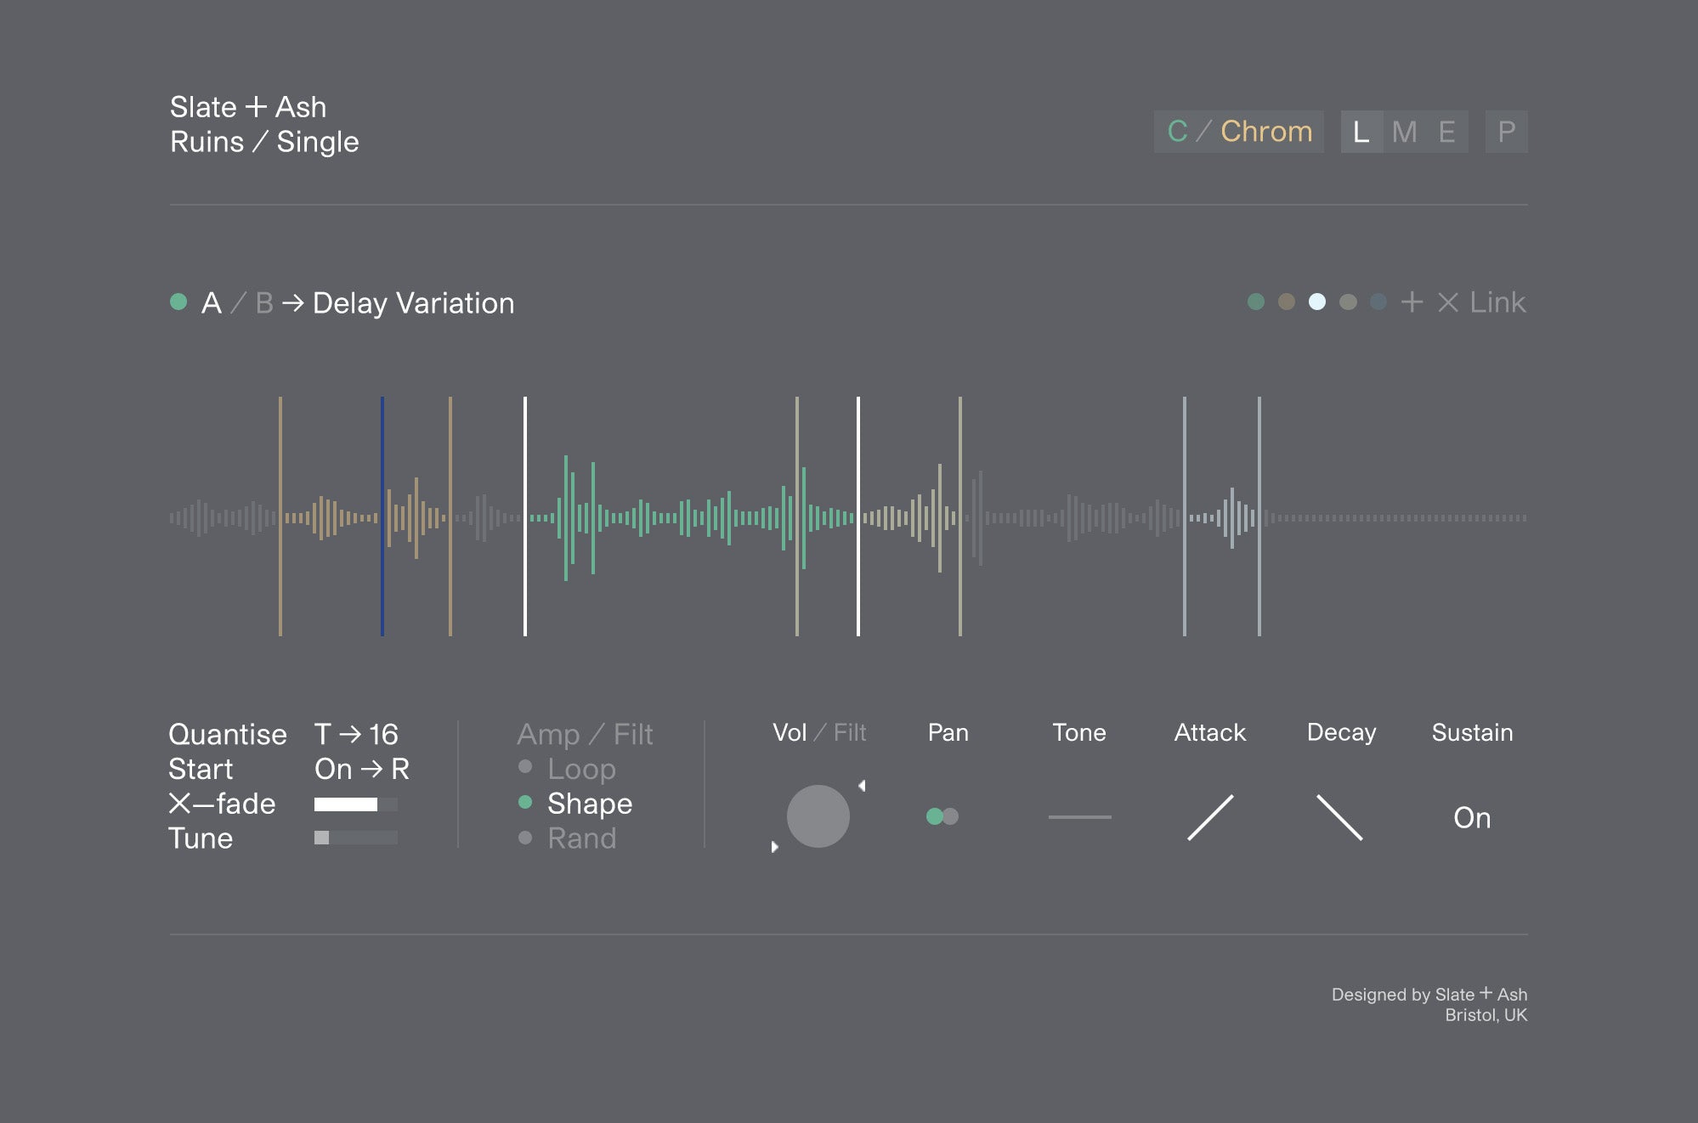Screen dimensions: 1698x1123
Task: Open the C root key selector
Action: click(x=1177, y=132)
